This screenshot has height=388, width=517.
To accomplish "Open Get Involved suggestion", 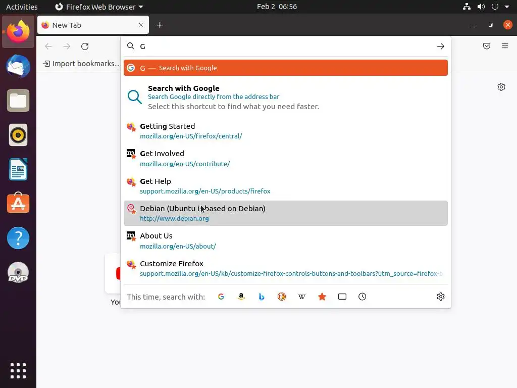I will tap(286, 158).
